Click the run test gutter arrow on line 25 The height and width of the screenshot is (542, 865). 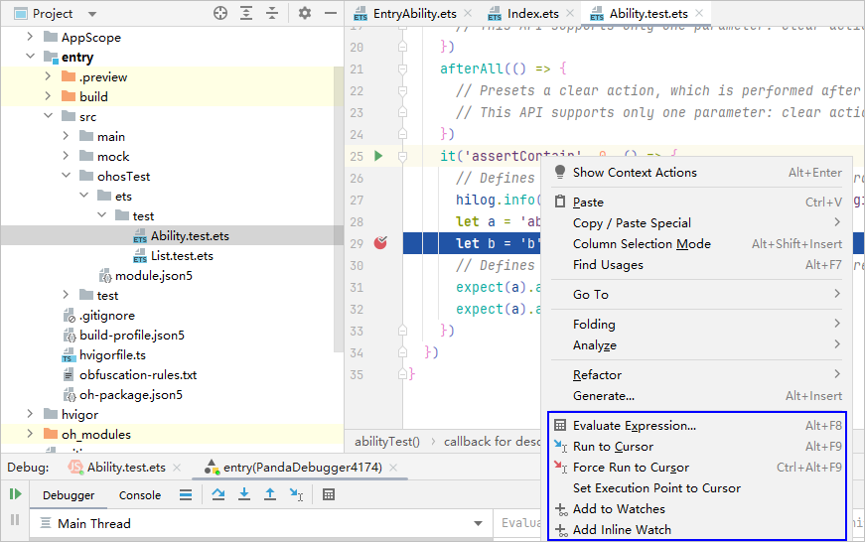377,156
